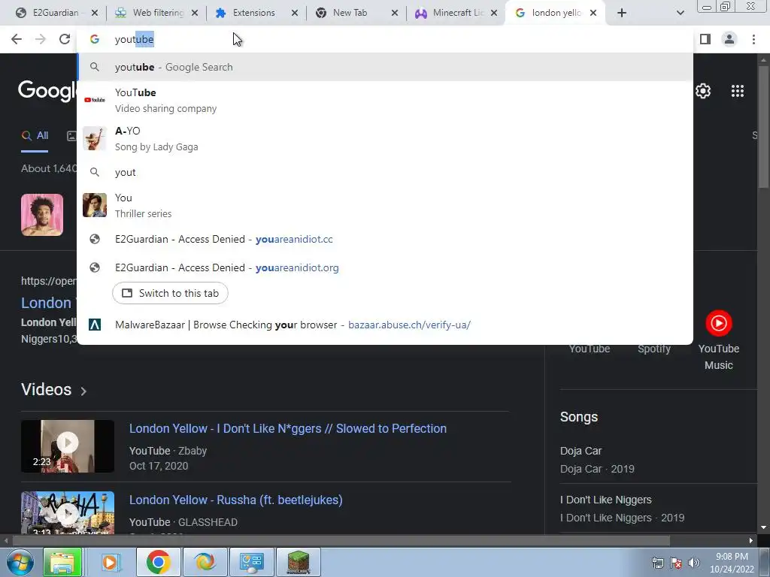
Task: Click the horizontal scrollbar thumb
Action: point(341,540)
